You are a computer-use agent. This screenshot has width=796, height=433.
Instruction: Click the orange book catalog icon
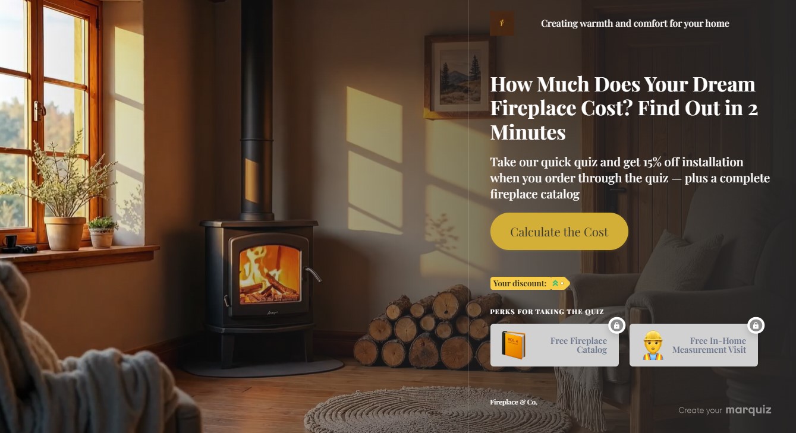[514, 345]
